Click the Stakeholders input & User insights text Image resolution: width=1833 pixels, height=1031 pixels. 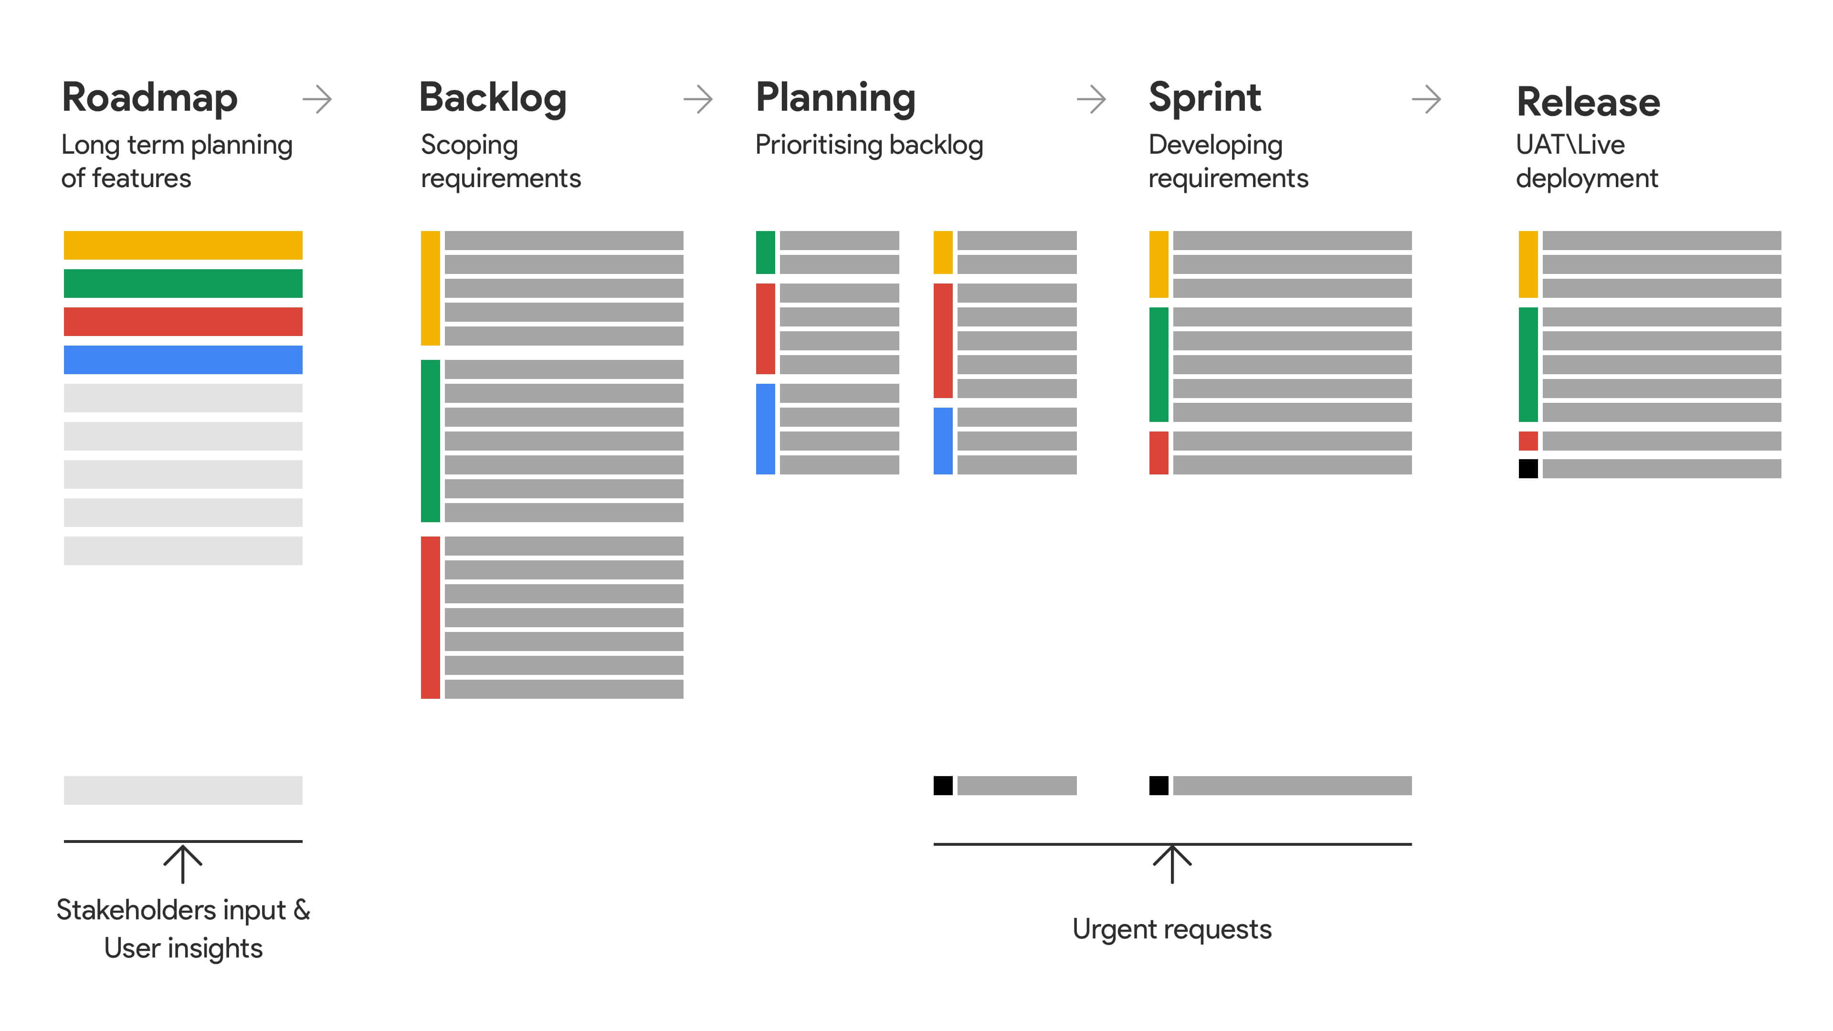[183, 928]
